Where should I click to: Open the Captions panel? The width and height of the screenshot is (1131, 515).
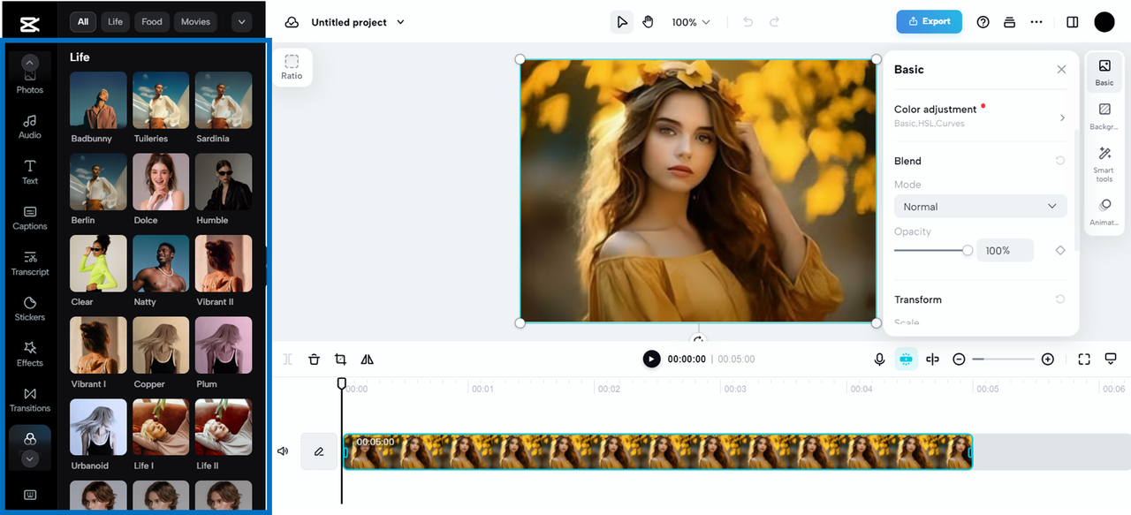click(x=30, y=218)
